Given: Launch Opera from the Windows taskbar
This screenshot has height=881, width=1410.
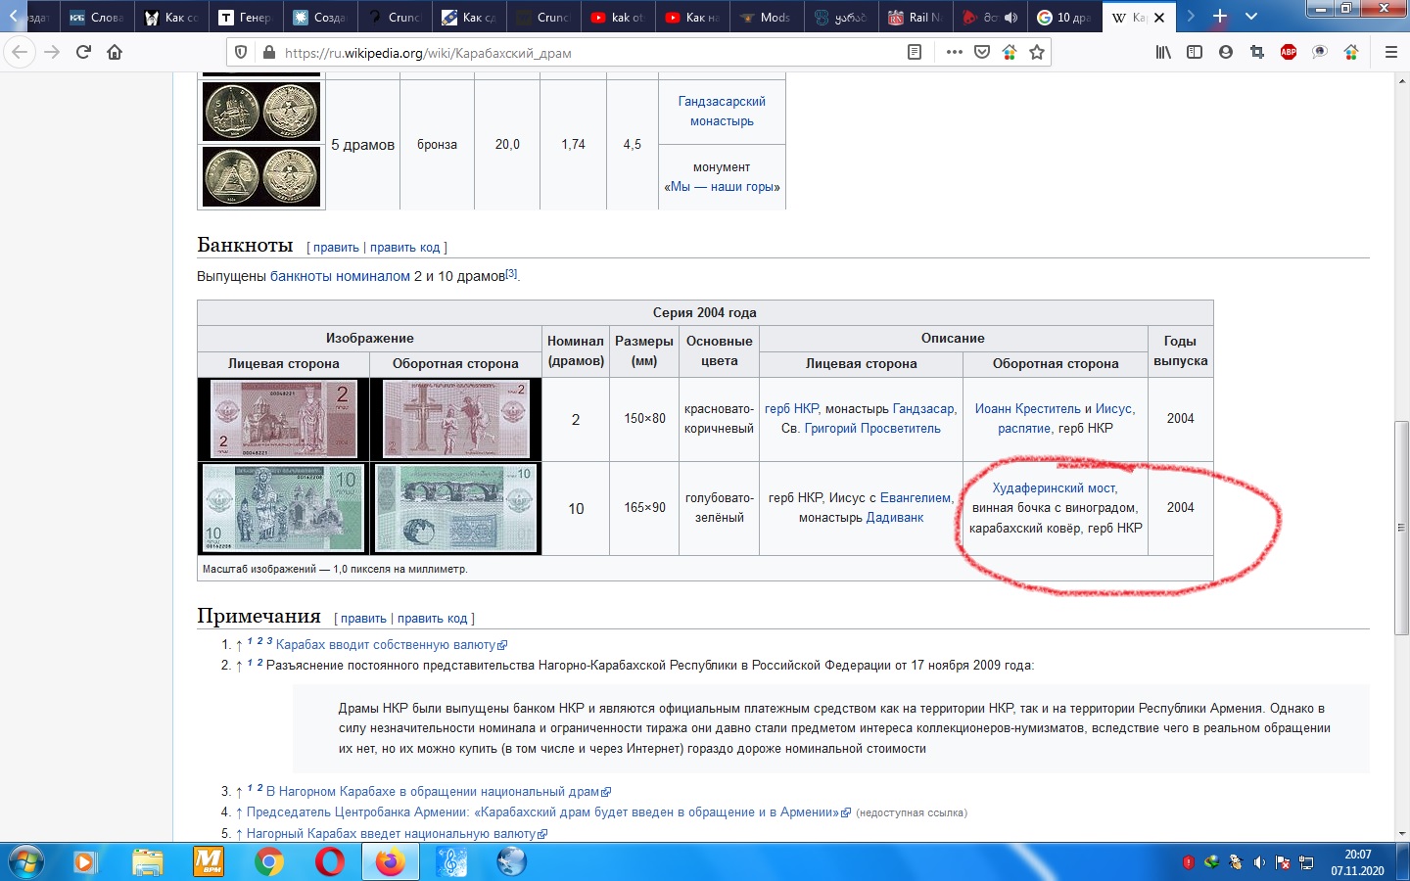Looking at the screenshot, I should click(330, 861).
